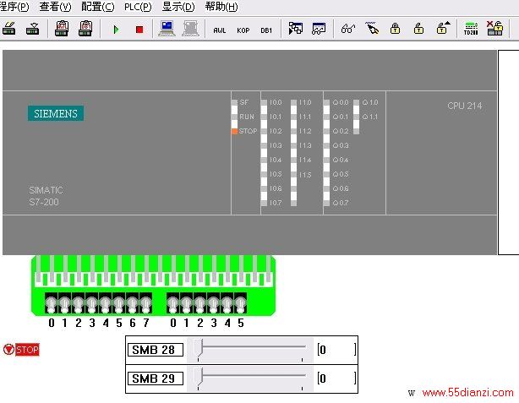Click the SMB 28 potentiometer slider thumb
Image resolution: width=519 pixels, height=403 pixels.
(198, 348)
